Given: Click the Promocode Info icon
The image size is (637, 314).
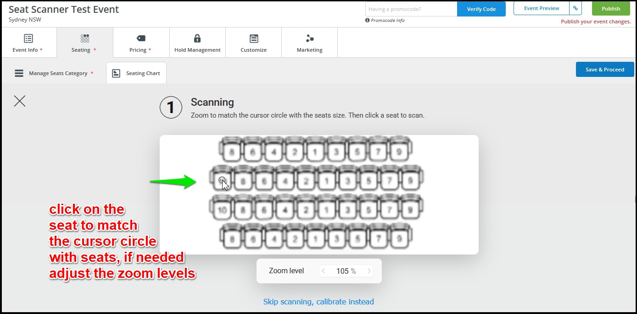Looking at the screenshot, I should (x=367, y=21).
